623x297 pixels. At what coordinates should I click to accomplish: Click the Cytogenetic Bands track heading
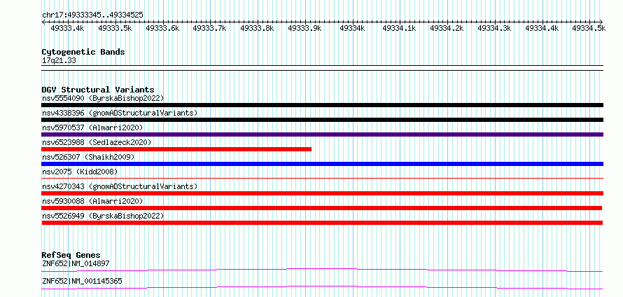coord(83,52)
